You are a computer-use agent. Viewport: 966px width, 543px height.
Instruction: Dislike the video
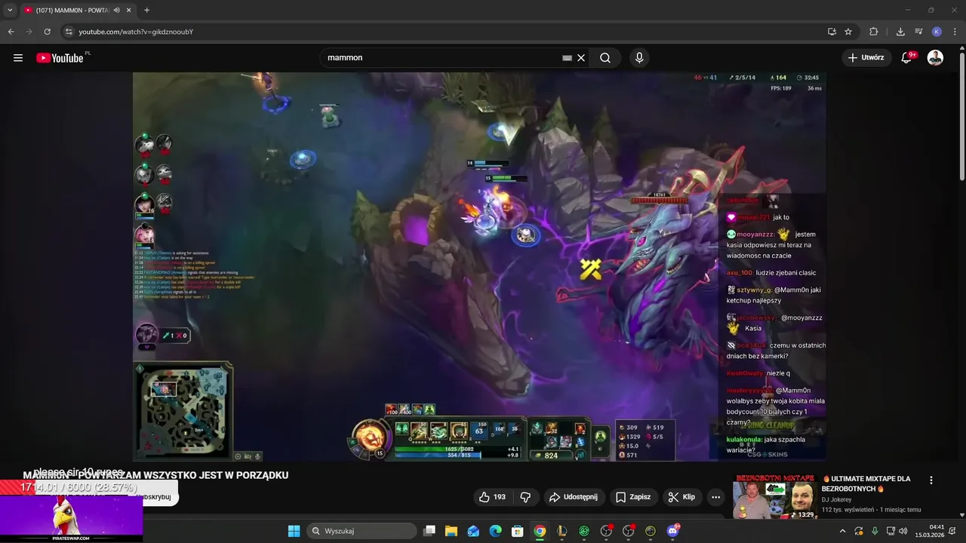tap(525, 497)
